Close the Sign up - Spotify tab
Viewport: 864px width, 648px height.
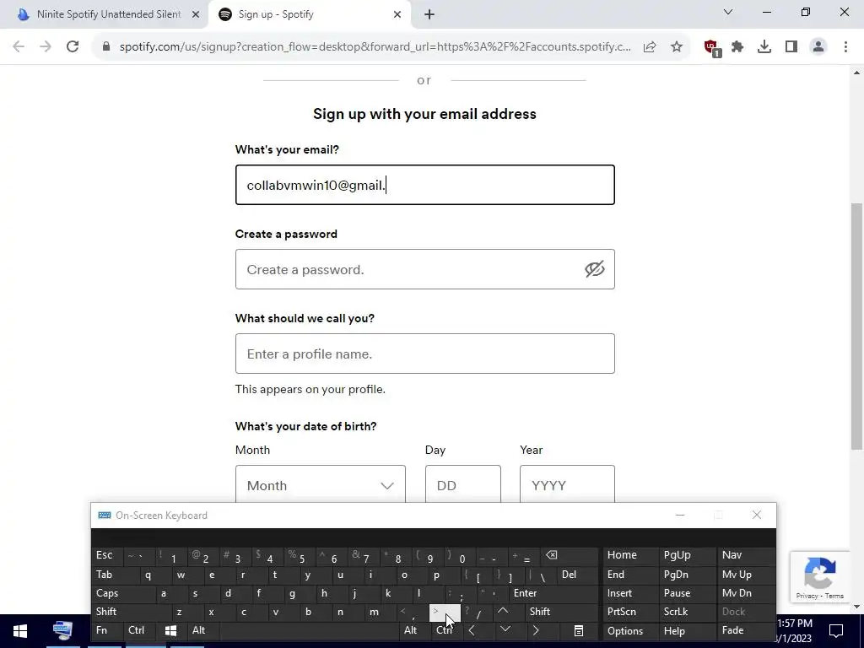[397, 14]
